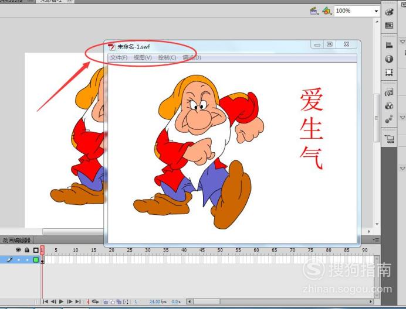Click timeline horizontal scrollbar right arrow
This screenshot has width=406, height=309.
[371, 301]
